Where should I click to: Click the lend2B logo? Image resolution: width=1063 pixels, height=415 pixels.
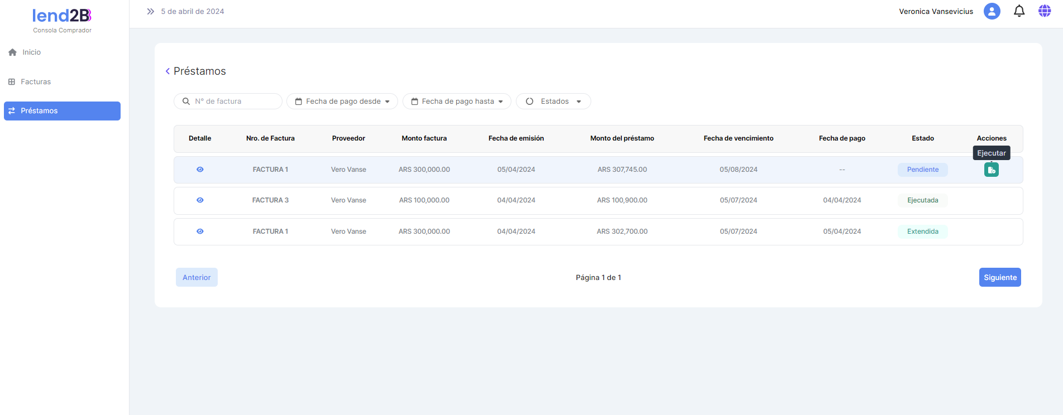coord(62,16)
